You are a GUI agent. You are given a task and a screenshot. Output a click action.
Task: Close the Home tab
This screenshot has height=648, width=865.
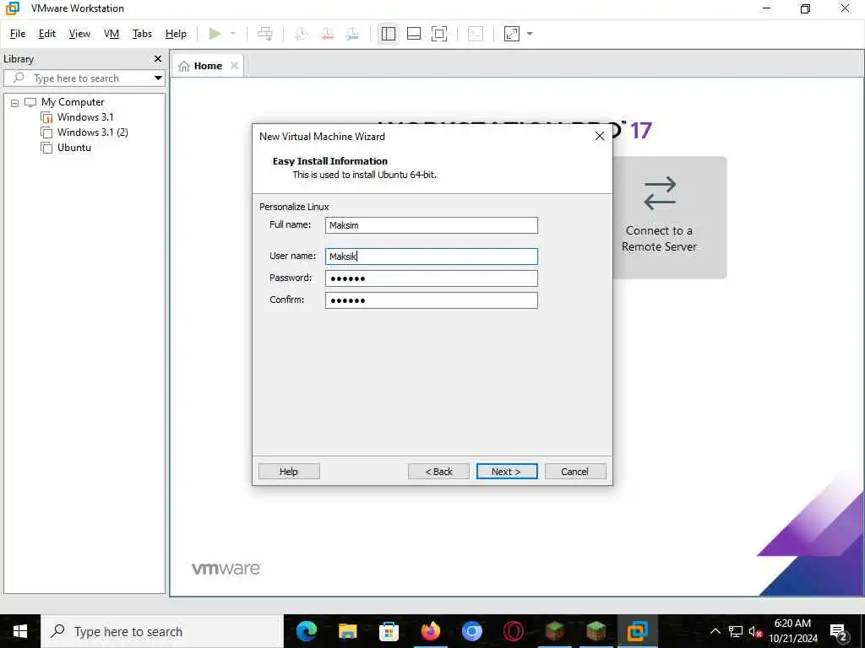point(235,66)
